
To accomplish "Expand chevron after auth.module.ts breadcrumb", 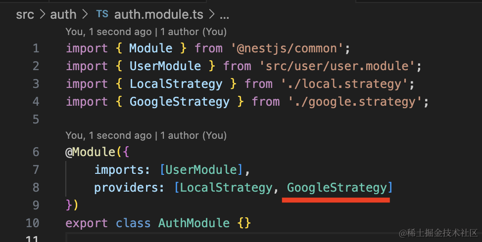I will click(211, 14).
